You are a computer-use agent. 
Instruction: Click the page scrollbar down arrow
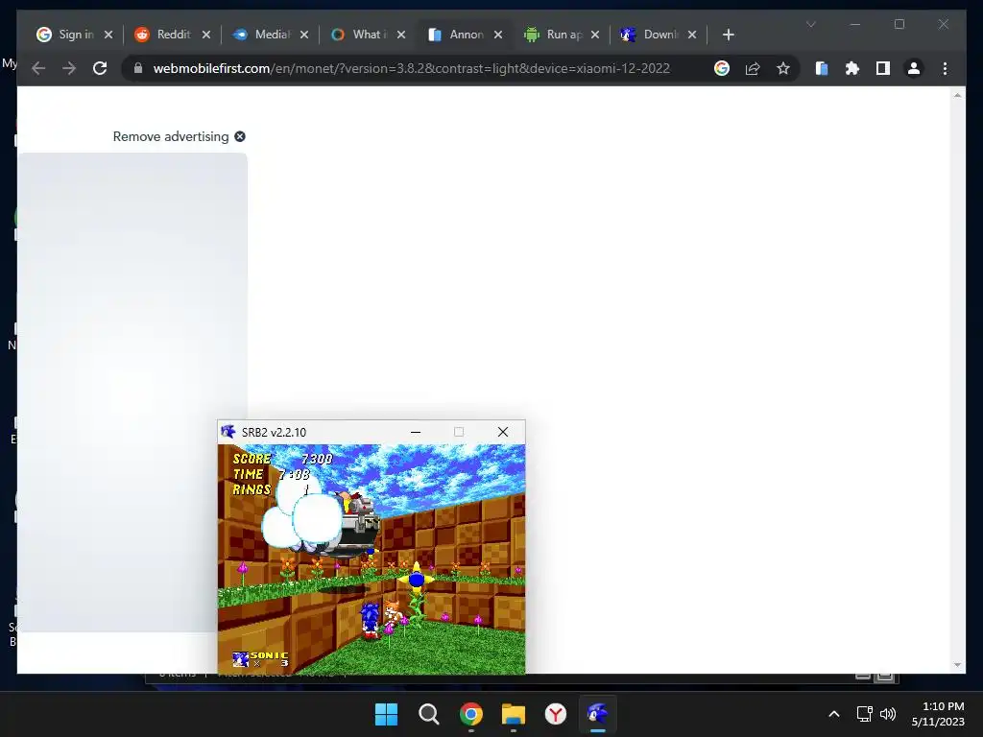[957, 665]
